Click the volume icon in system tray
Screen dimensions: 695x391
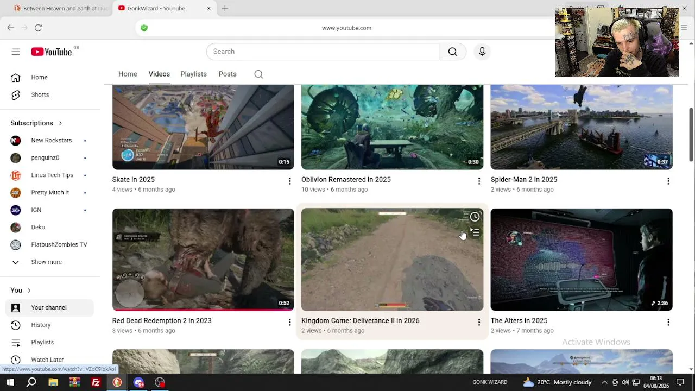(625, 382)
